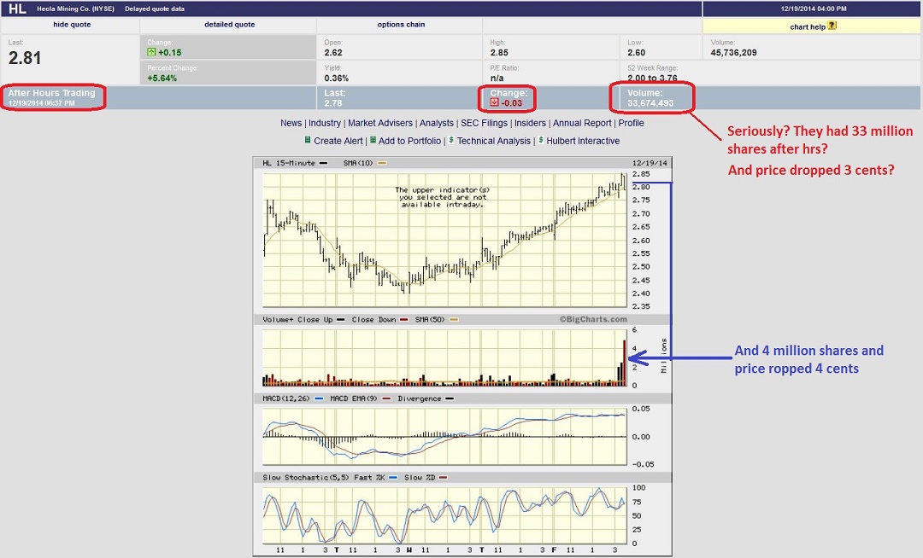Image resolution: width=923 pixels, height=558 pixels.
Task: Click the low price 2.60
Action: pos(637,52)
